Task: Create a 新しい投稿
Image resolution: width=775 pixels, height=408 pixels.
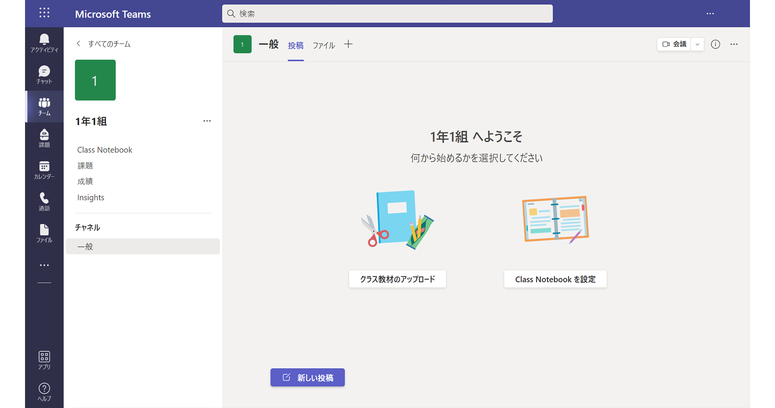Action: 308,377
